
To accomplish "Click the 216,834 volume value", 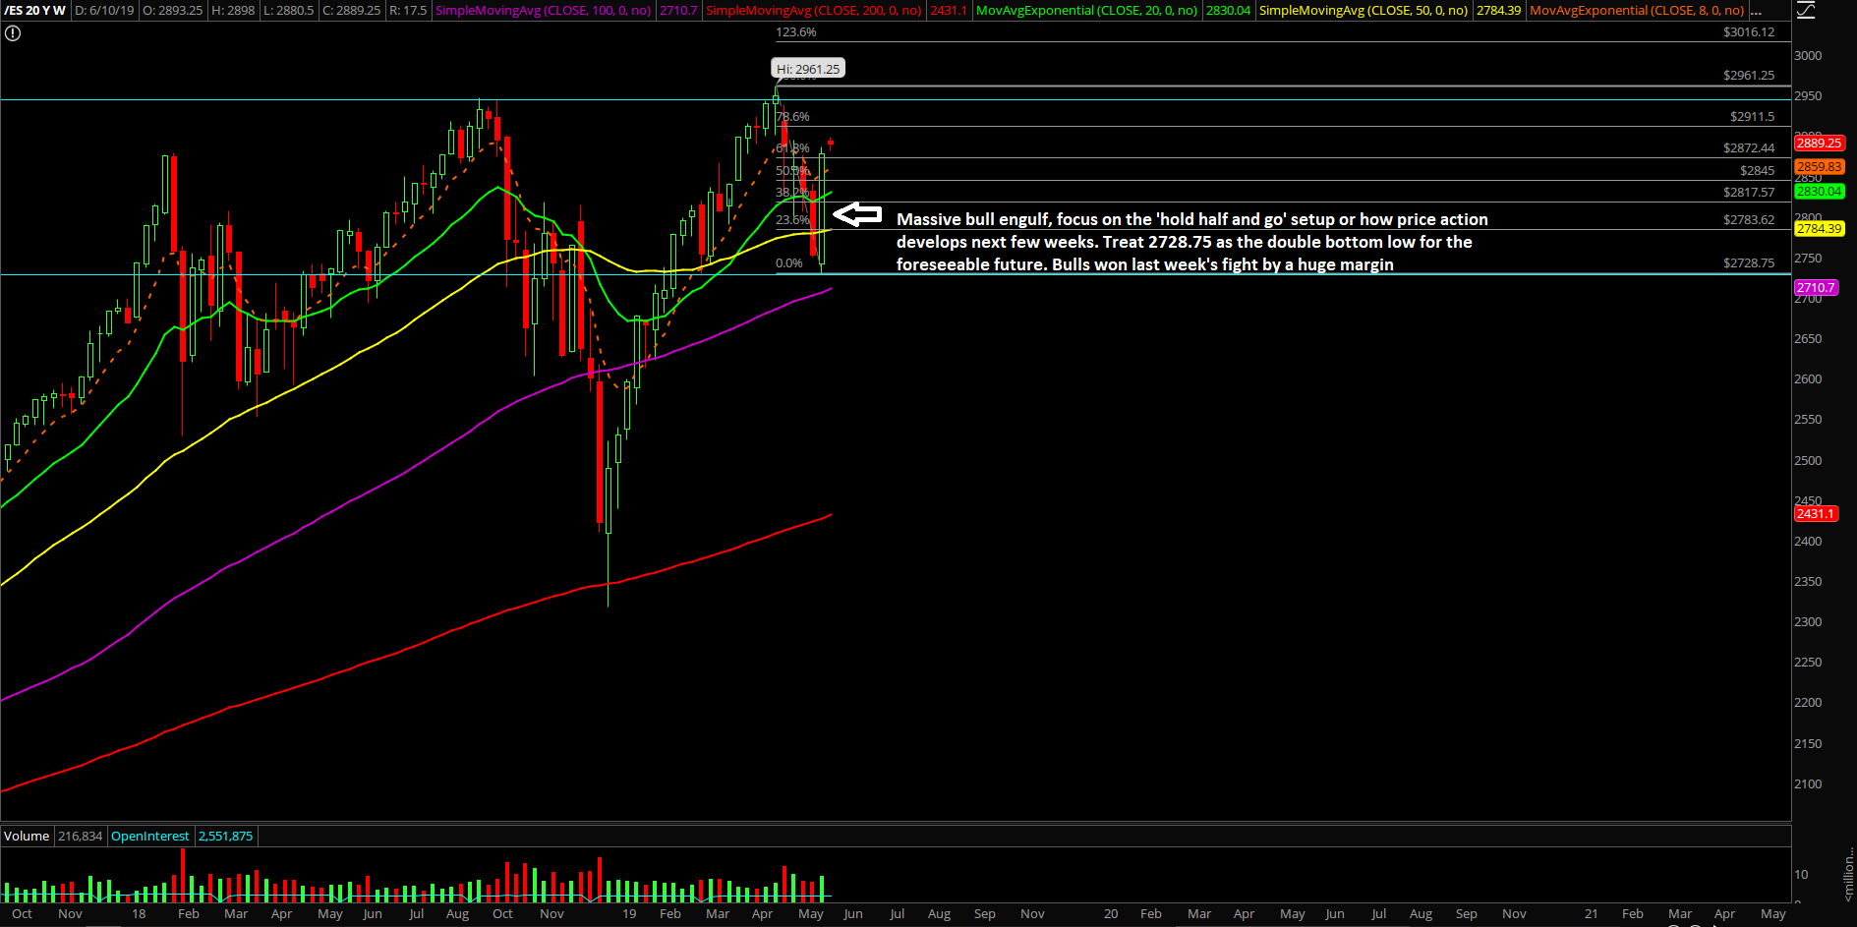I will point(81,837).
